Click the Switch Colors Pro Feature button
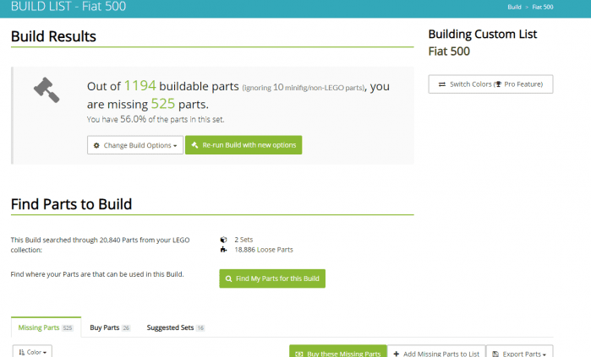This screenshot has width=591, height=357. point(490,84)
